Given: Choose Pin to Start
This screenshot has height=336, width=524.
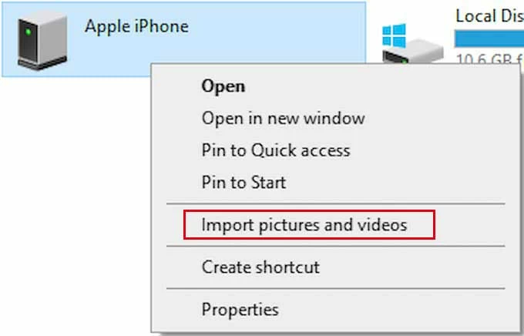Looking at the screenshot, I should coord(244,183).
